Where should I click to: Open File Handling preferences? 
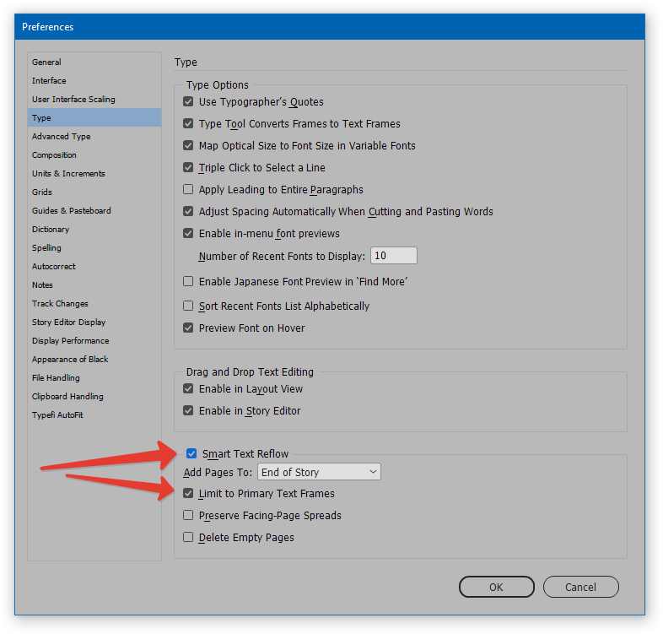point(94,379)
